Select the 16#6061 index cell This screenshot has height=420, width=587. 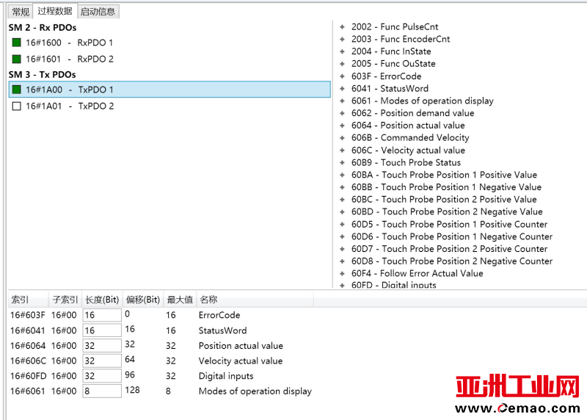click(x=28, y=391)
